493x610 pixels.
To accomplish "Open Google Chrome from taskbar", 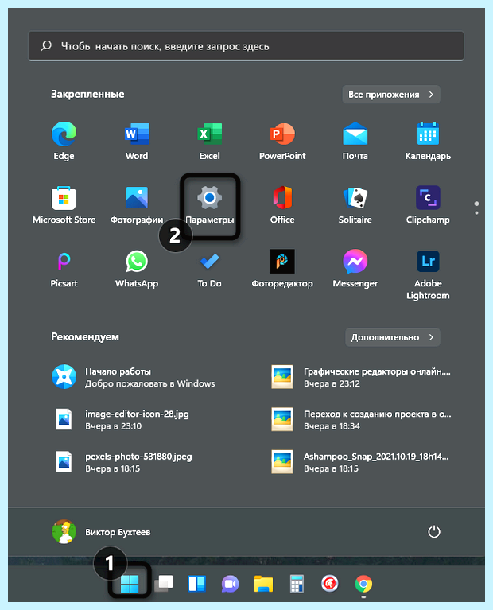I will tap(363, 584).
